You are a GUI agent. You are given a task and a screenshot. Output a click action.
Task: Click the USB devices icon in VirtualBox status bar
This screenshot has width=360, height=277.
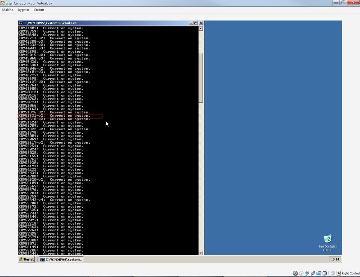click(313, 273)
